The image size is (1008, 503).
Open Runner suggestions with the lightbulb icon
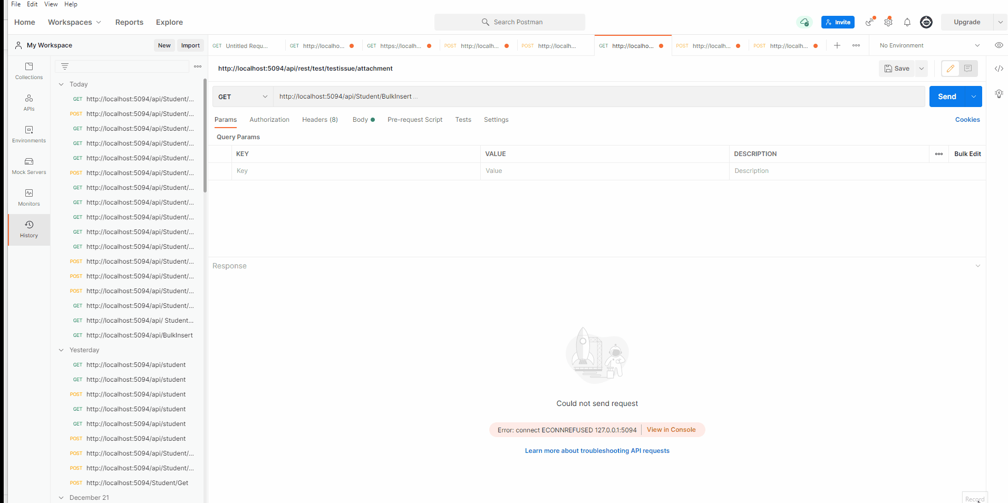[x=999, y=94]
